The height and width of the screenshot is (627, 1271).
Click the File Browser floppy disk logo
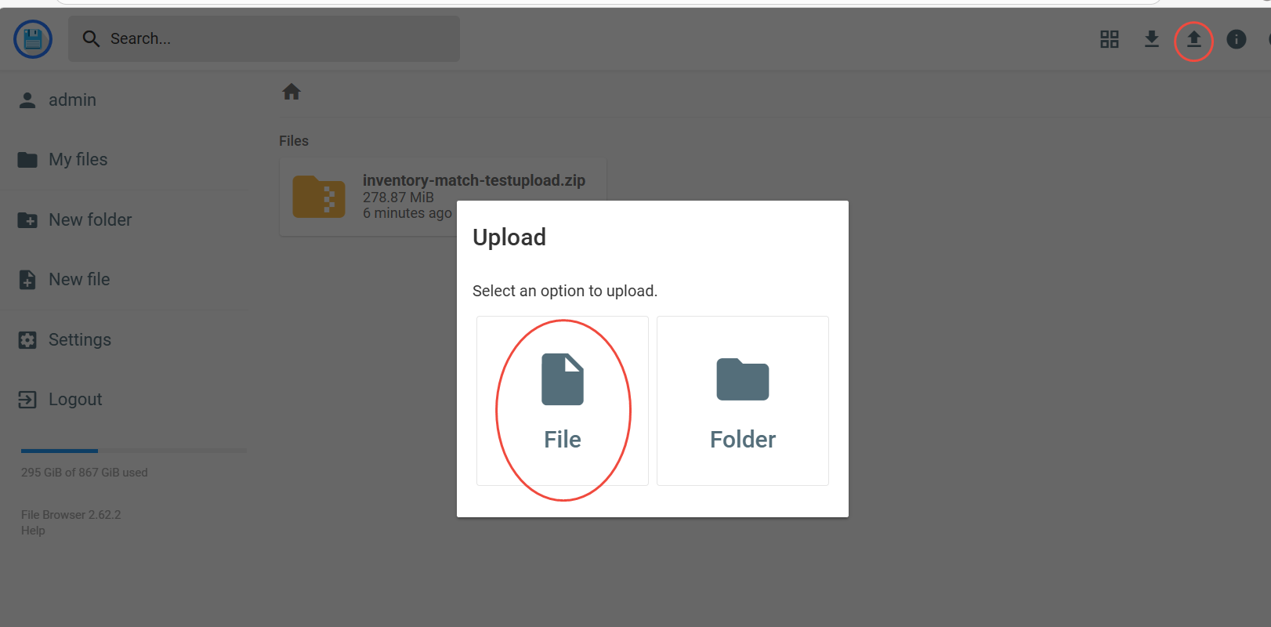tap(33, 39)
